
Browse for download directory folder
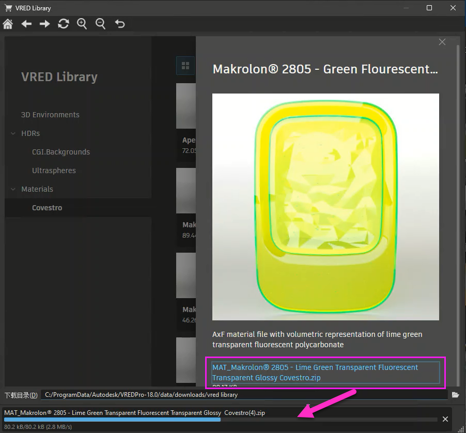[x=456, y=395]
